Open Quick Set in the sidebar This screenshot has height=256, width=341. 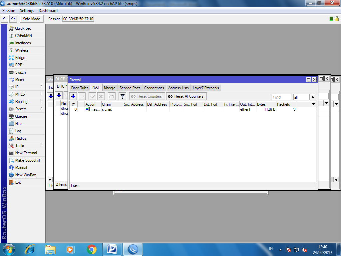(x=26, y=28)
